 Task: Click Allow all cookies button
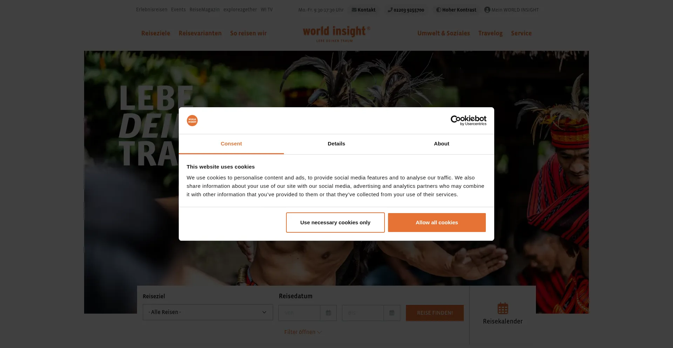[437, 223]
